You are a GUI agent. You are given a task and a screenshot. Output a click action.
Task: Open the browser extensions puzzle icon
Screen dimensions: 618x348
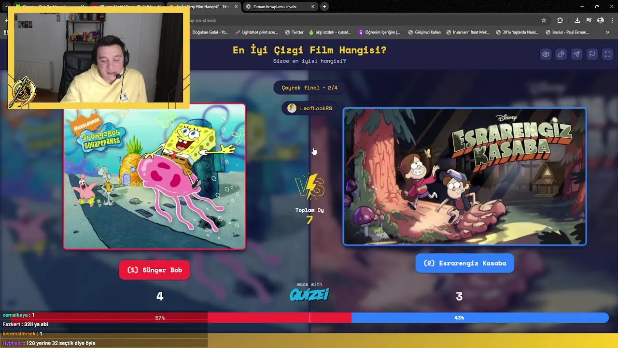pyautogui.click(x=560, y=20)
